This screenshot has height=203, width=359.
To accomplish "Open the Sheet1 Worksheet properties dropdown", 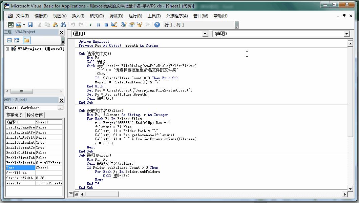I will point(60,108).
